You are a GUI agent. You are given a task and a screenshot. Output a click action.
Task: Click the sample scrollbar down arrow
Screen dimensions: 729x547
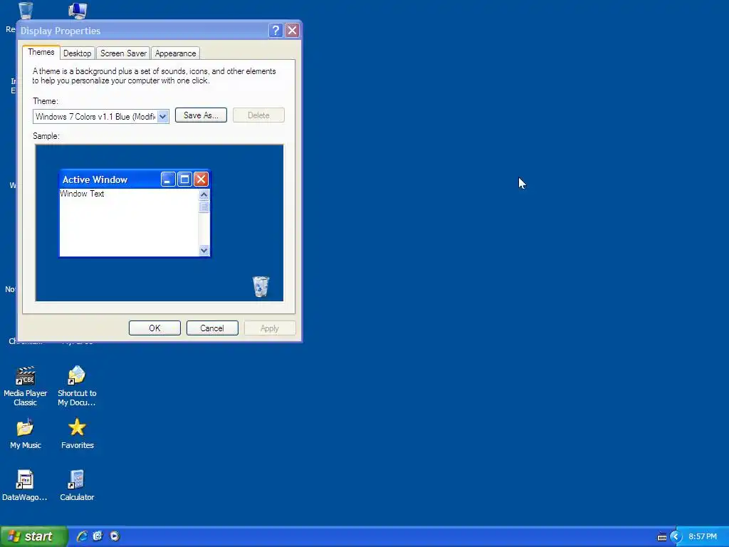tap(204, 250)
